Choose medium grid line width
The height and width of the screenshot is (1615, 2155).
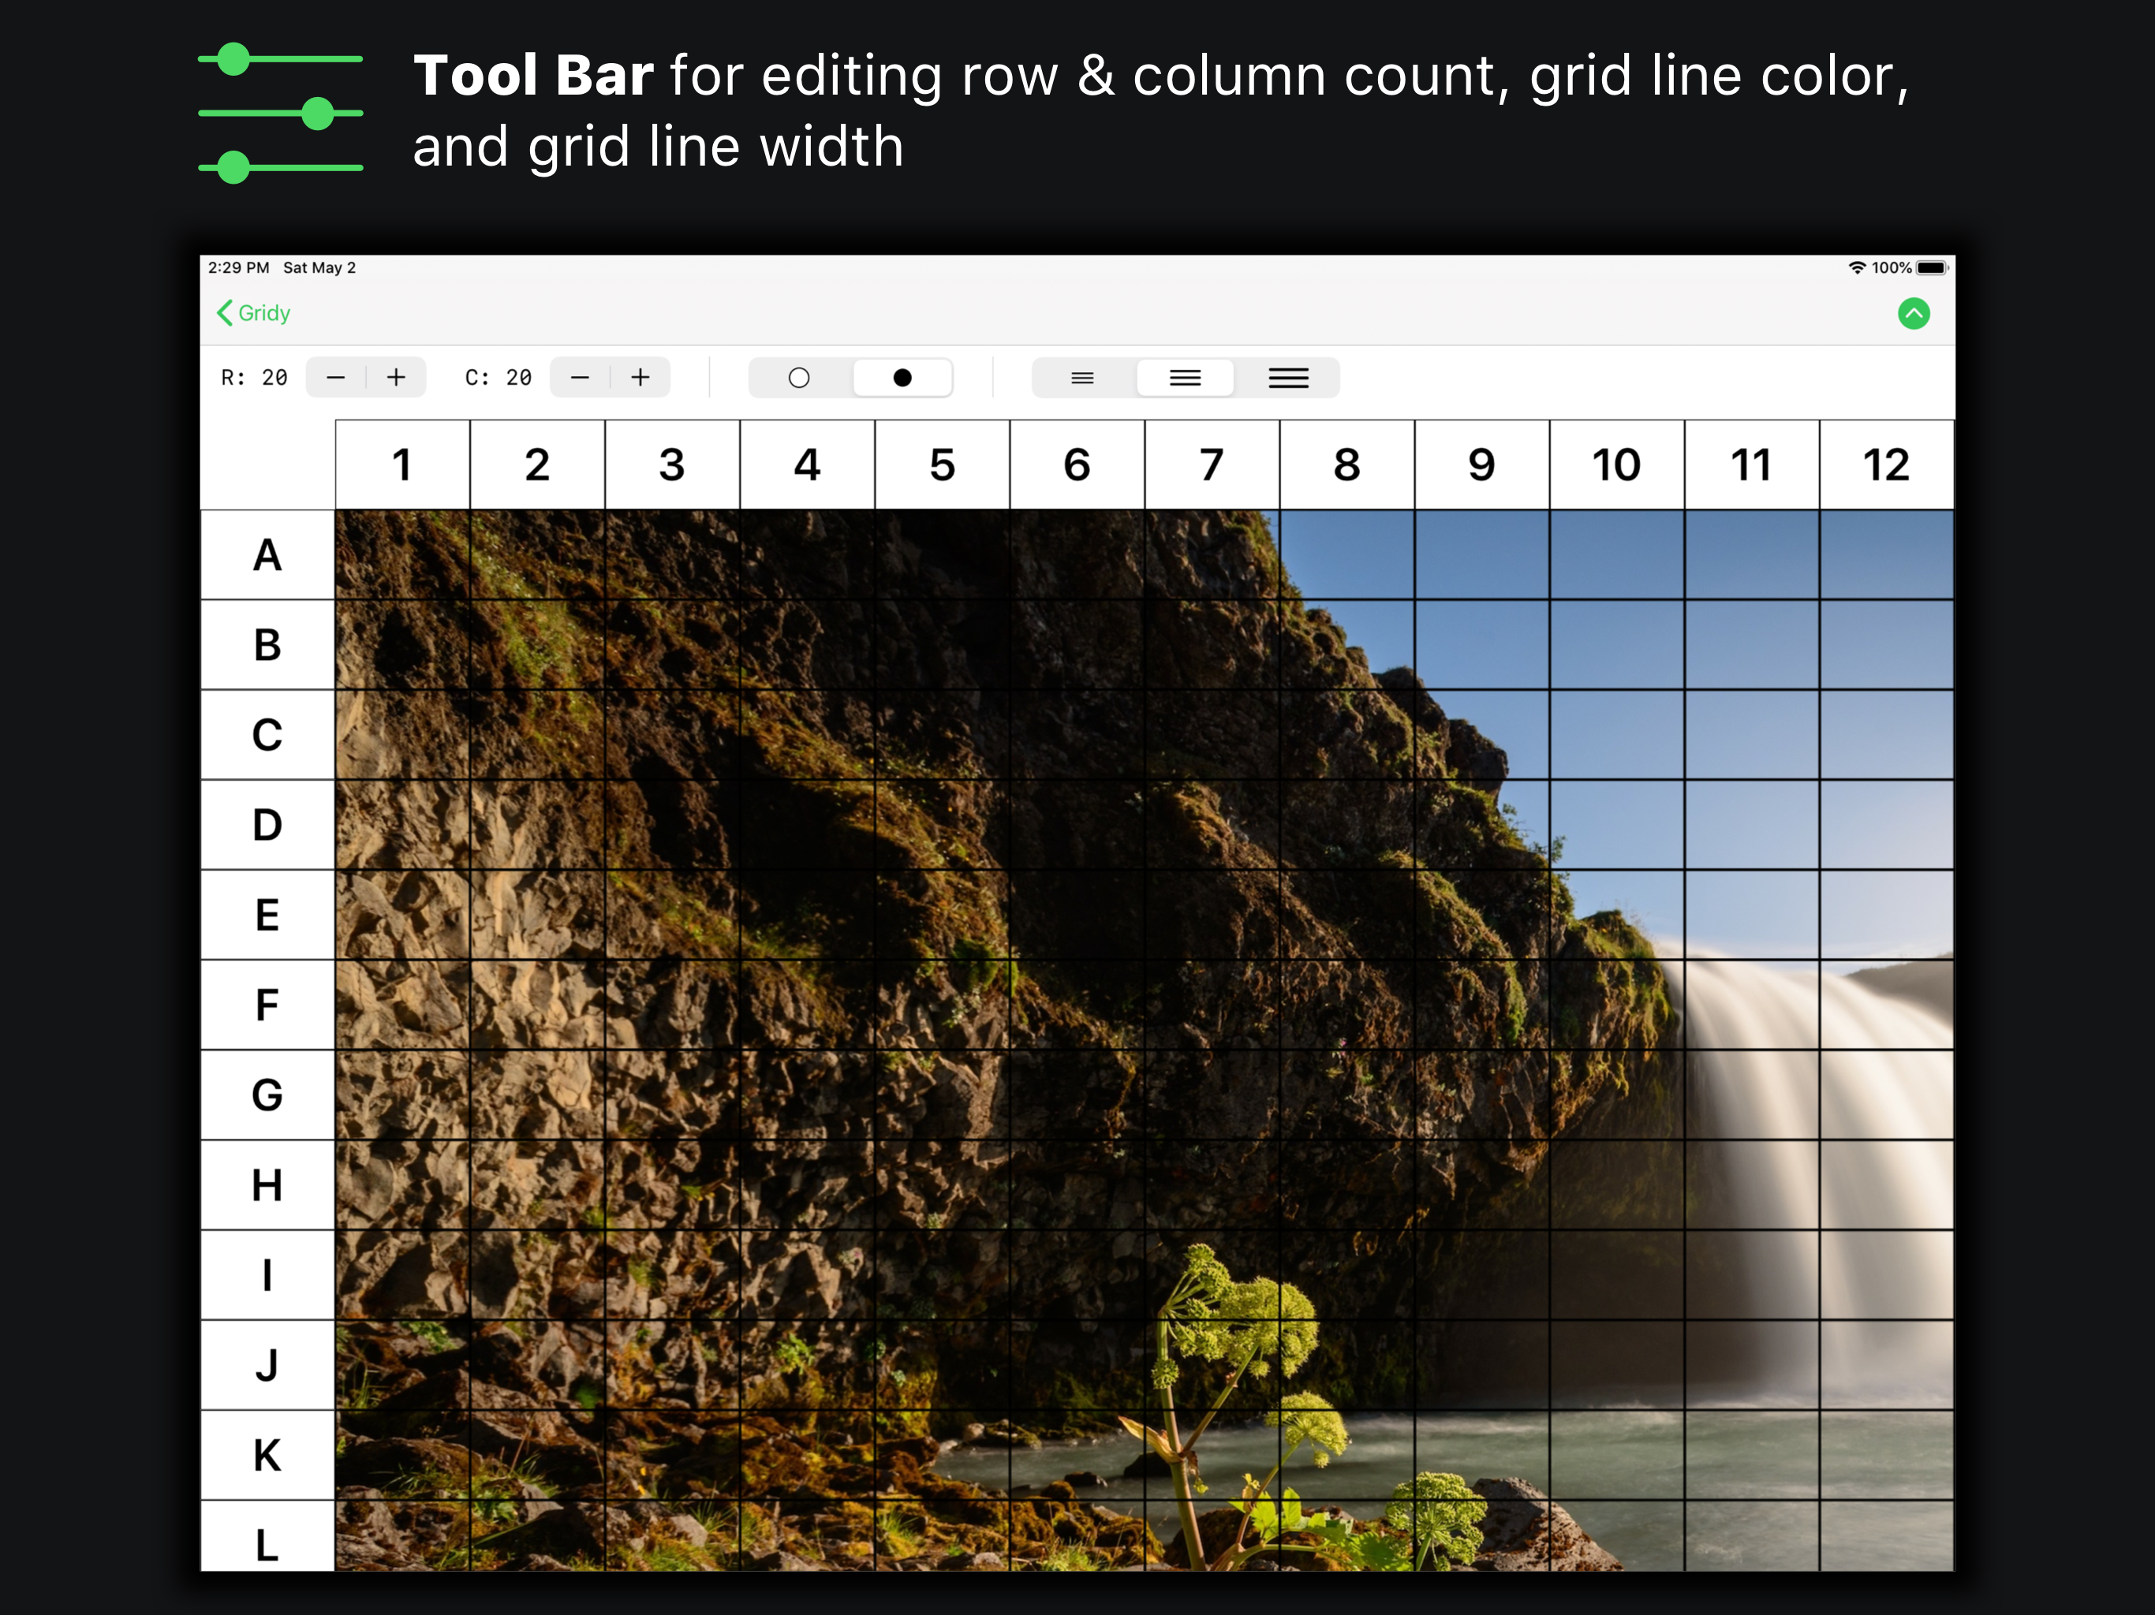(x=1185, y=378)
